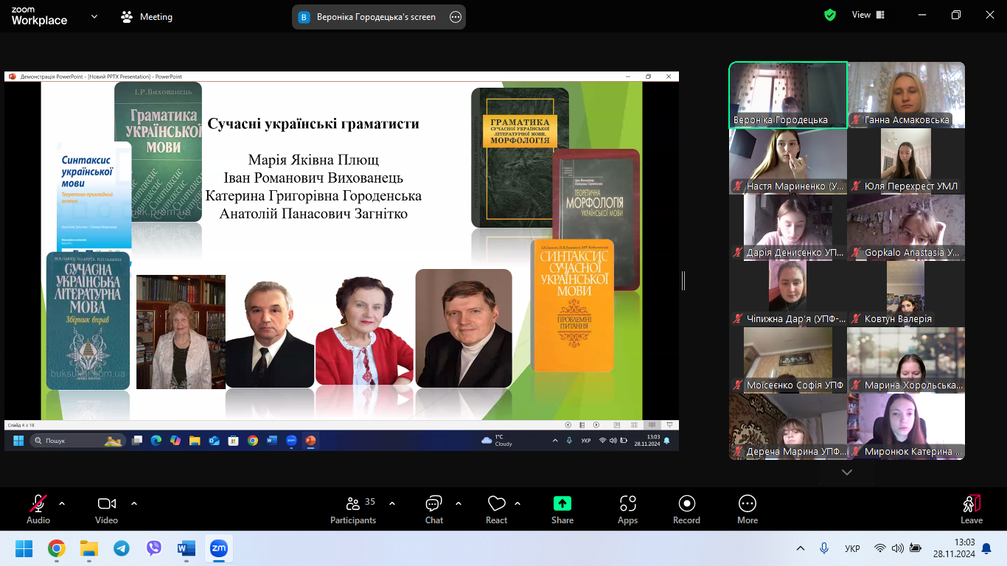The image size is (1007, 566).
Task: Open Copilot icon on shared taskbar
Action: tap(175, 441)
